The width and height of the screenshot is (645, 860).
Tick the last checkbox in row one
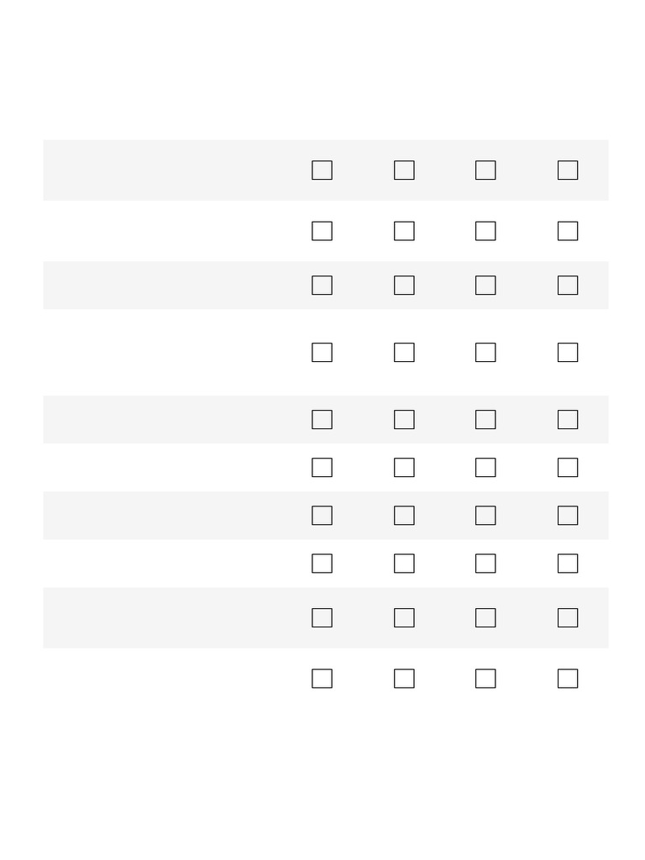[x=568, y=170]
